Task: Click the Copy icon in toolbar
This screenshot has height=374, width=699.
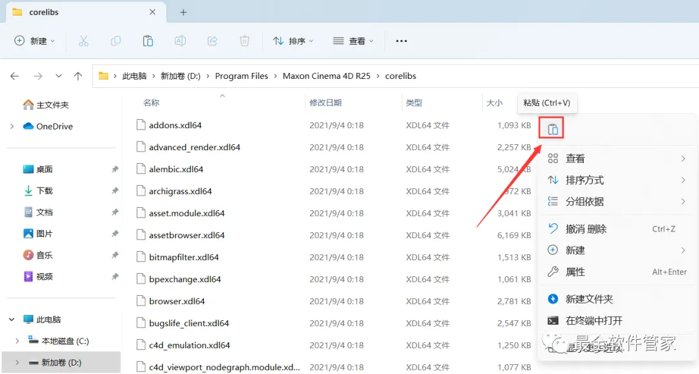Action: tap(116, 41)
